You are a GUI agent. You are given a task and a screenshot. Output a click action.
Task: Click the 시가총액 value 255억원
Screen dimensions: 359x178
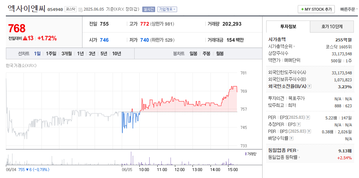tap(343, 40)
